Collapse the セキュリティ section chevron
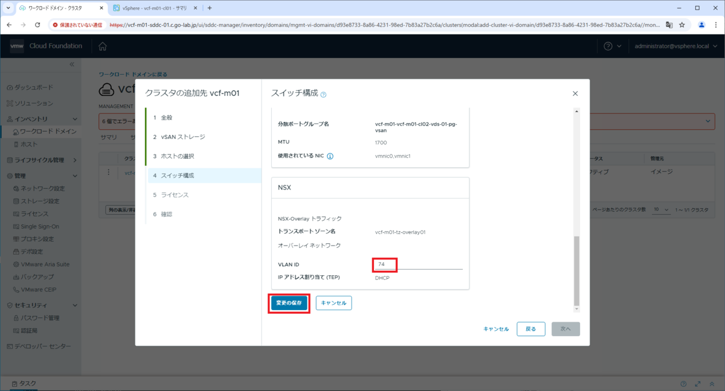725x391 pixels. click(74, 305)
